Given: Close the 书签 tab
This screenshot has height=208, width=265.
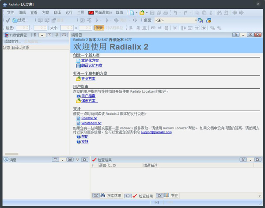Looking at the screenshot, I should (x=159, y=196).
